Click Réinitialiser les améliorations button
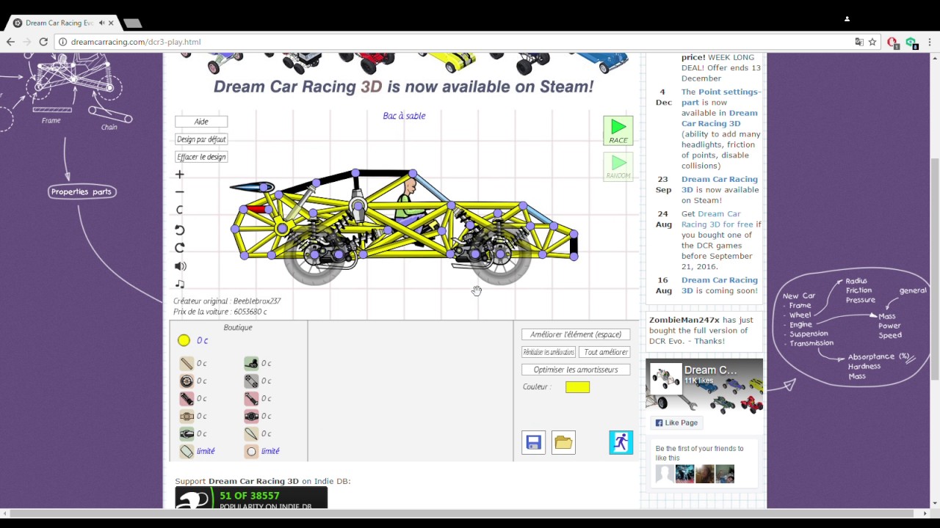The height and width of the screenshot is (528, 940). coord(549,352)
